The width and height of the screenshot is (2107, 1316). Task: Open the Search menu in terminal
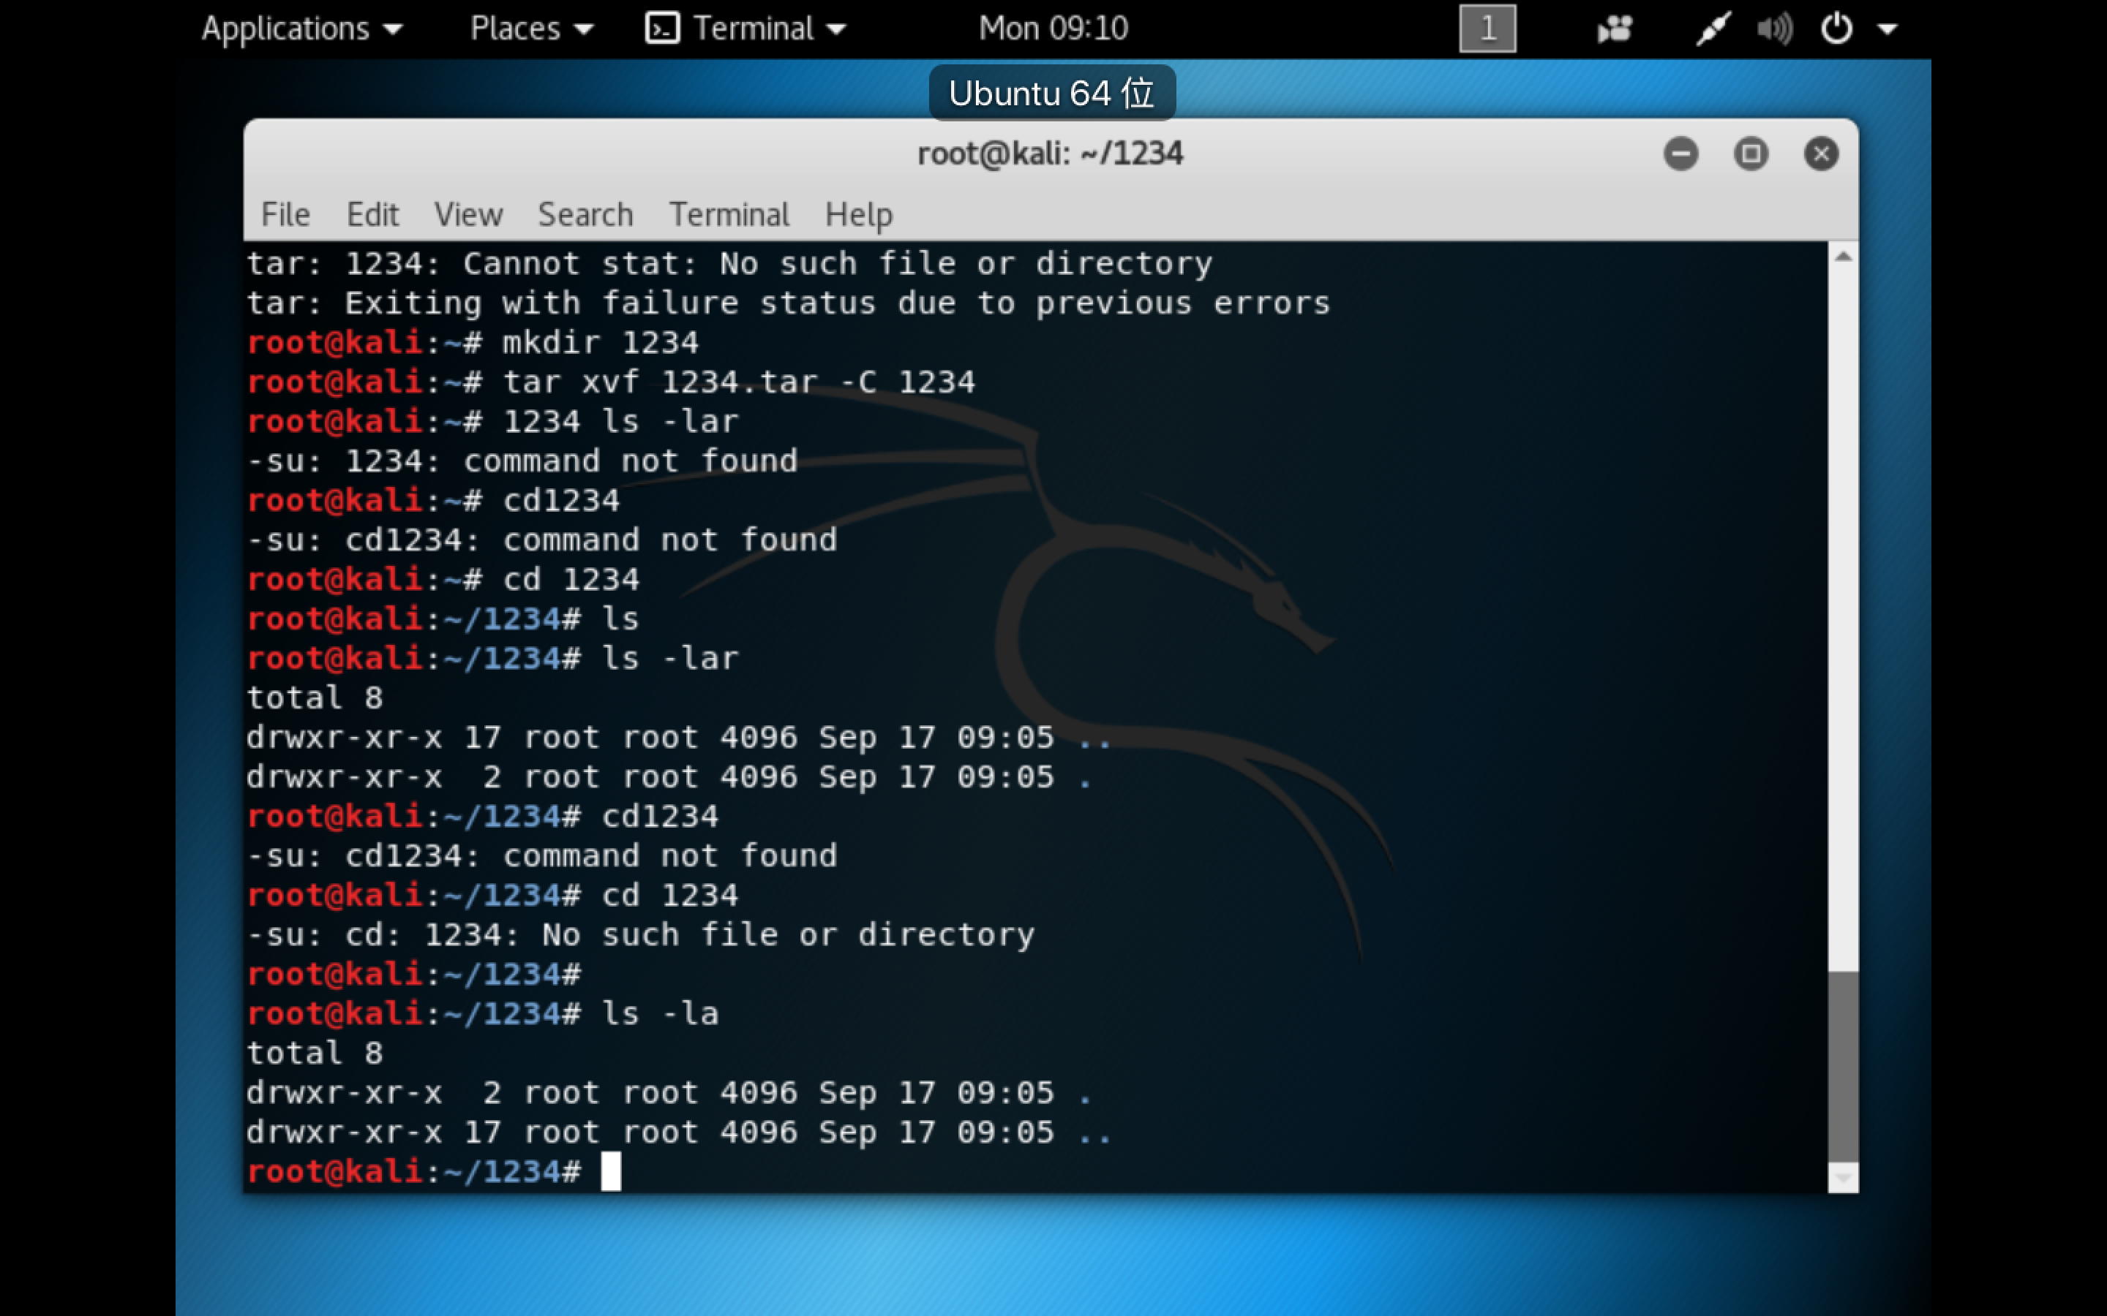[x=585, y=214]
